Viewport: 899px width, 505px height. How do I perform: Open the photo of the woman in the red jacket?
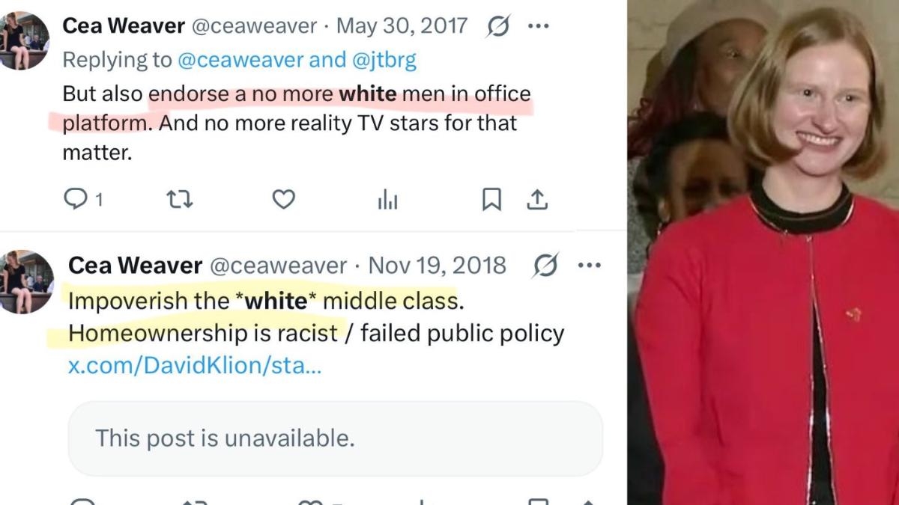pos(763,252)
